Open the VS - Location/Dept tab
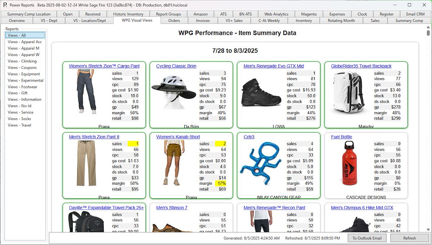Screen dimensions: 432x245 pyautogui.click(x=90, y=20)
